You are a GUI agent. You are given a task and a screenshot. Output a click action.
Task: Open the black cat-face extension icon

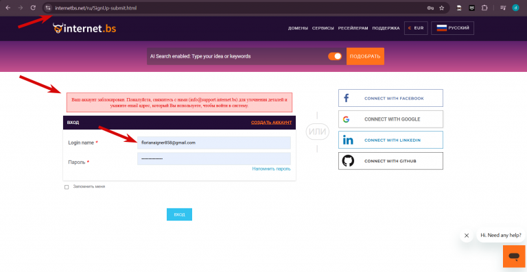click(472, 8)
